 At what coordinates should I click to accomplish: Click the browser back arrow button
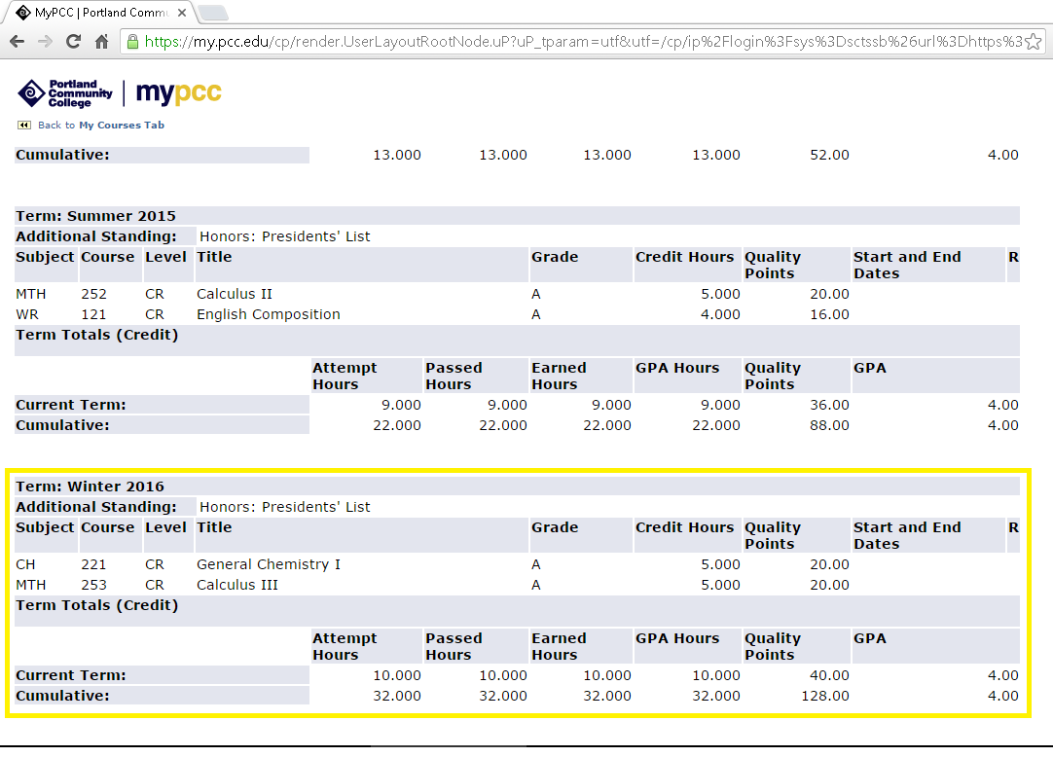(17, 42)
